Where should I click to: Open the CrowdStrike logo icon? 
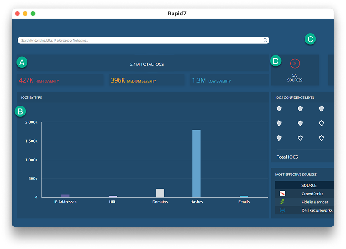[282, 194]
